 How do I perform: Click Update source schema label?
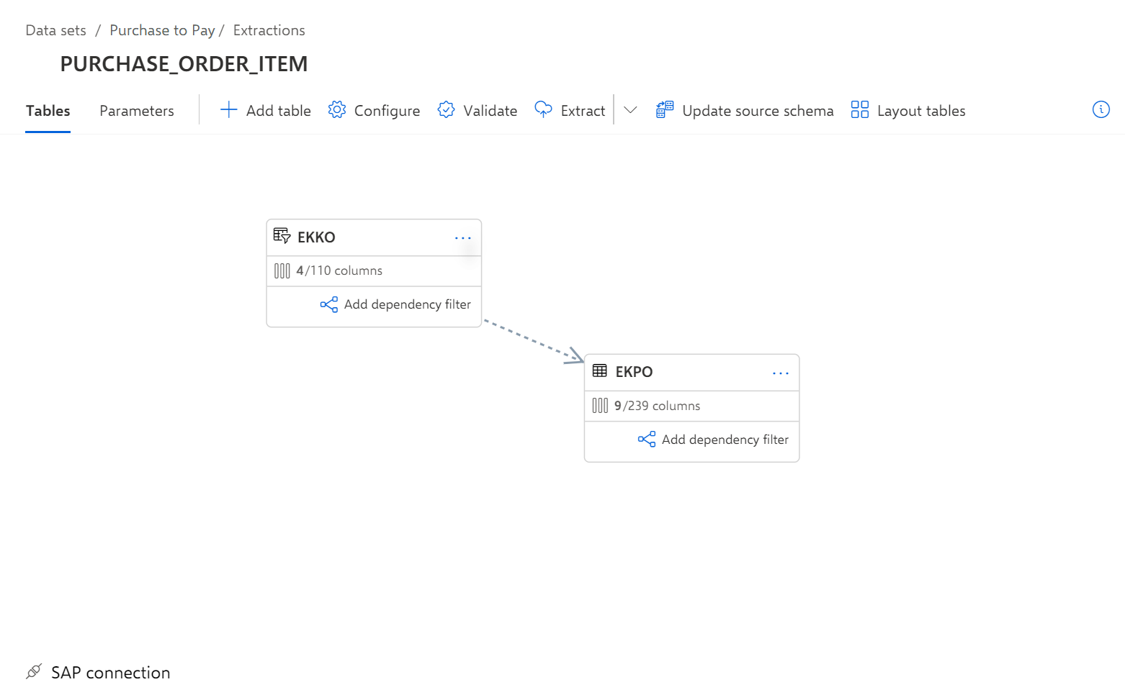point(758,111)
